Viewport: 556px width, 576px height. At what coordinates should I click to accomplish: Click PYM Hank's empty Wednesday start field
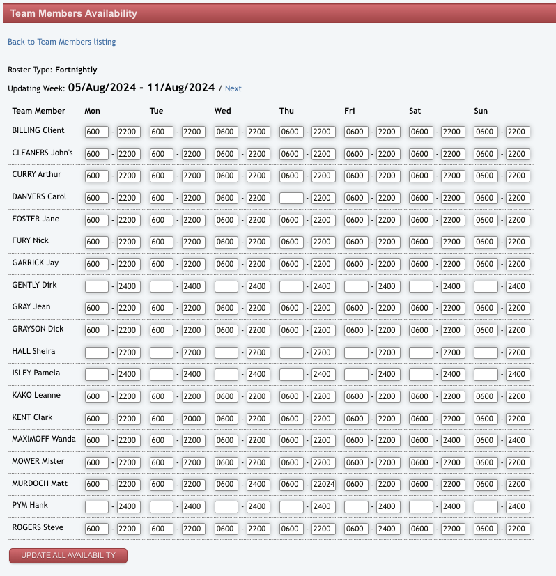coord(226,506)
